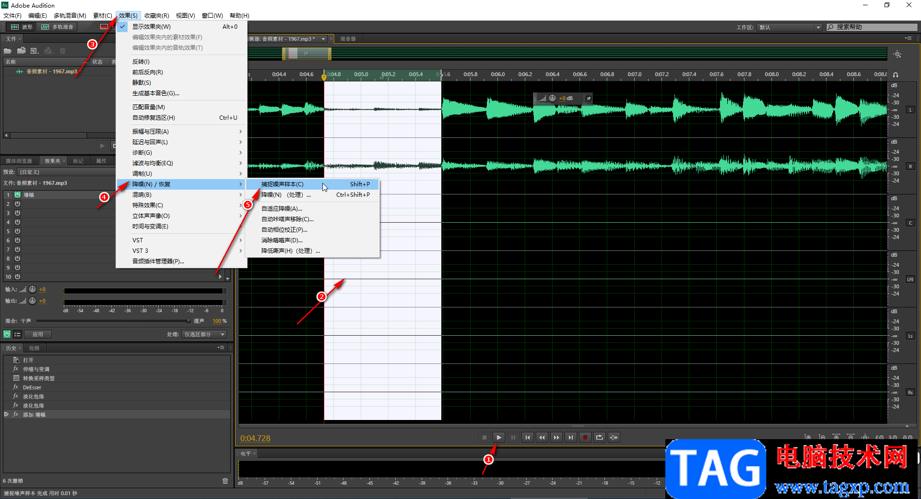Click the Play button in transport controls
The width and height of the screenshot is (921, 499).
click(499, 437)
